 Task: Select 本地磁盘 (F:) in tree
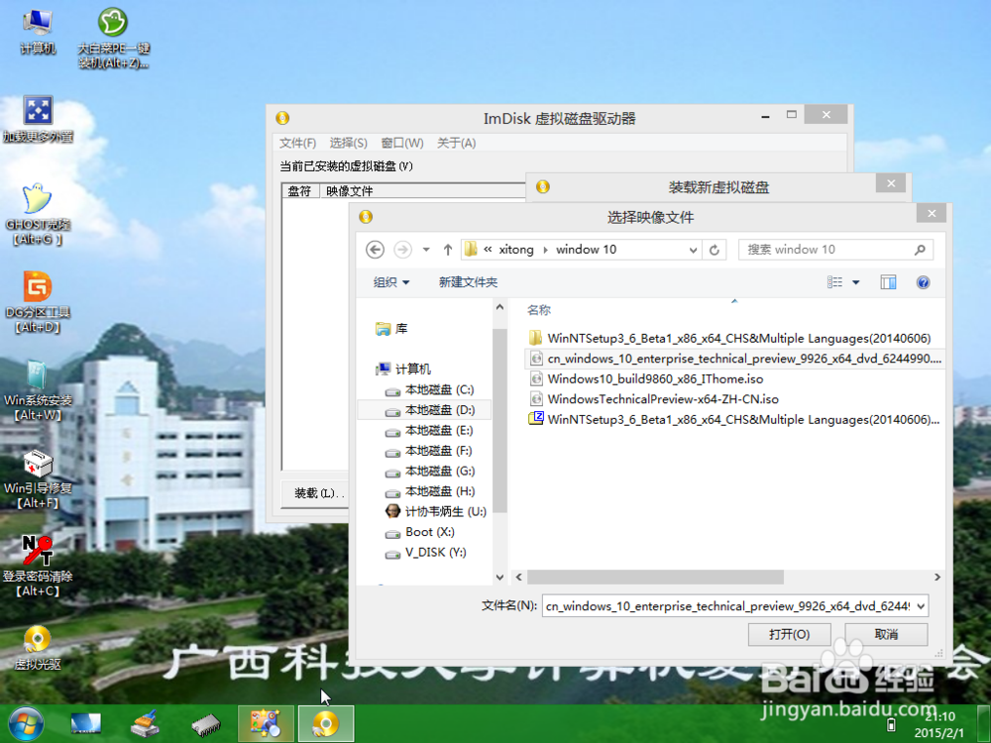(x=430, y=451)
